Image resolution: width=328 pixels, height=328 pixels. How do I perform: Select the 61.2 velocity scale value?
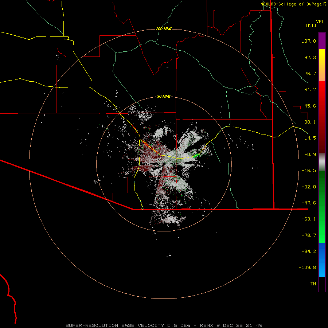[x=310, y=90]
